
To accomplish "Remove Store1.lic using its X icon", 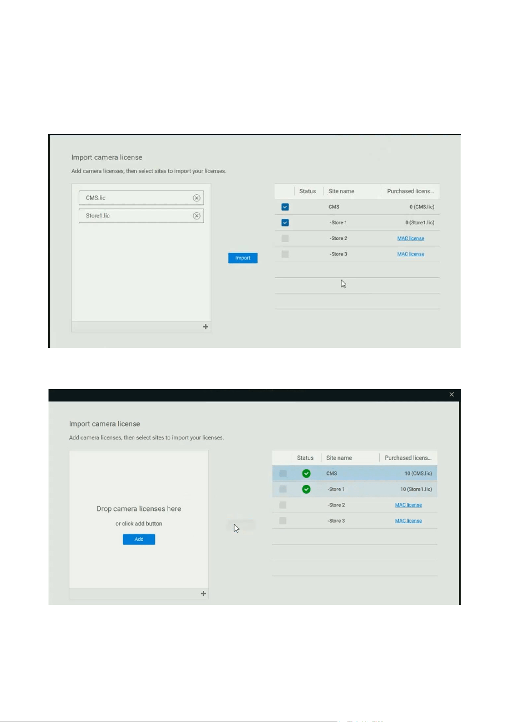I will click(196, 216).
